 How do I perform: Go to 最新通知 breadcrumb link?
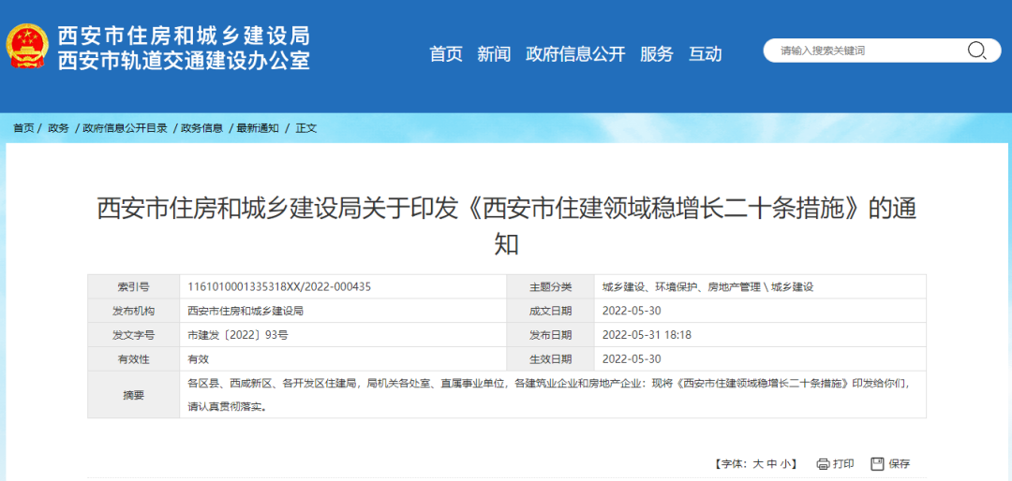258,128
